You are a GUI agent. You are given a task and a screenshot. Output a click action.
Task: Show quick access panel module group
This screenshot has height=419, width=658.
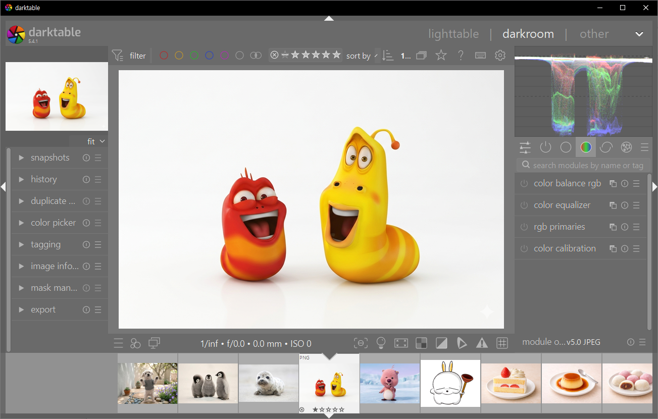[525, 147]
